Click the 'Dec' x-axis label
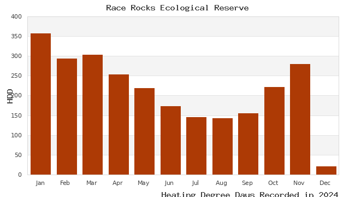The height and width of the screenshot is (197, 355). point(325,183)
